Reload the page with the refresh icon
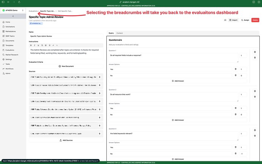Screen dimensions: 262x164 pyautogui.click(x=19, y=2)
